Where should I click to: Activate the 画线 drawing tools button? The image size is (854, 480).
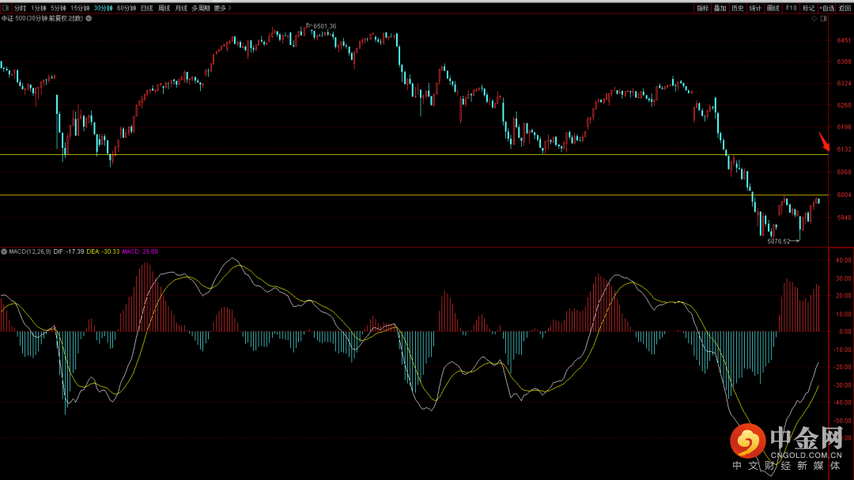click(773, 8)
